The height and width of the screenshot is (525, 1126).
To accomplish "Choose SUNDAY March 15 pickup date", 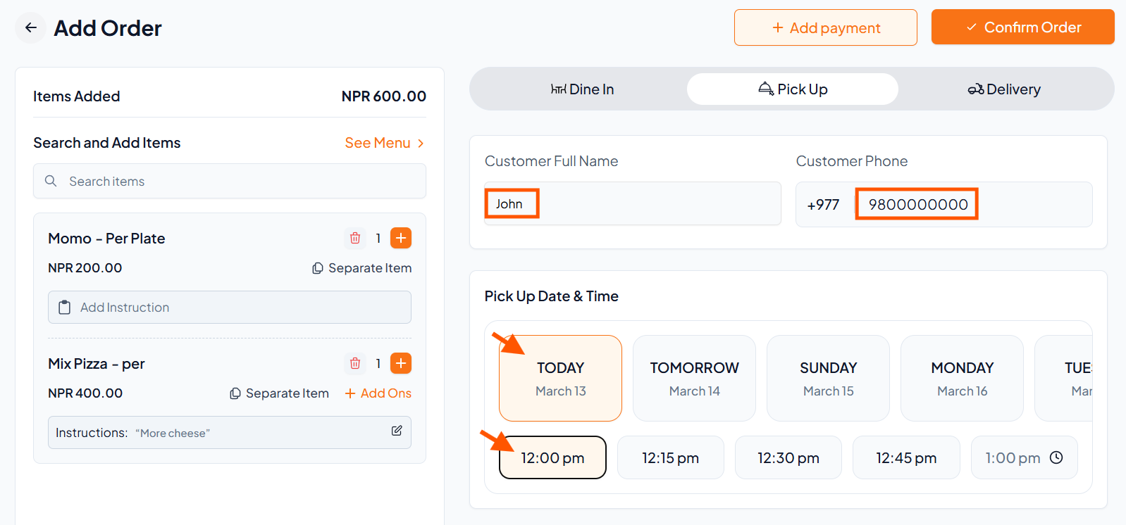I will (x=828, y=379).
